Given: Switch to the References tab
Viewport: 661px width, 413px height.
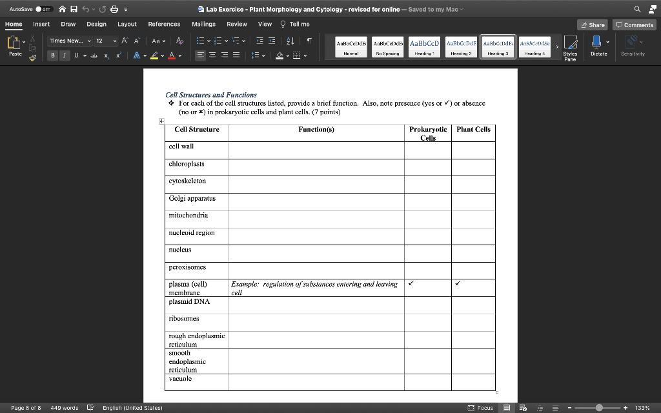Looking at the screenshot, I should click(x=164, y=25).
